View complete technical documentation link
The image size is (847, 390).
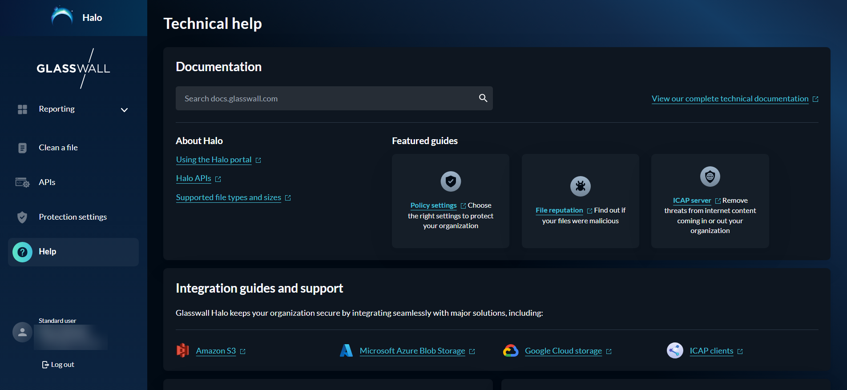tap(730, 99)
